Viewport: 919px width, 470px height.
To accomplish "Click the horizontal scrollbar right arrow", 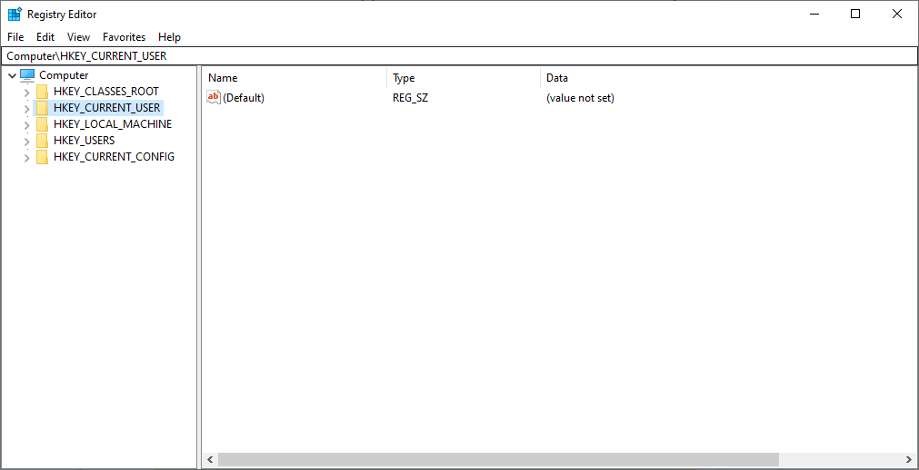I will point(909,460).
